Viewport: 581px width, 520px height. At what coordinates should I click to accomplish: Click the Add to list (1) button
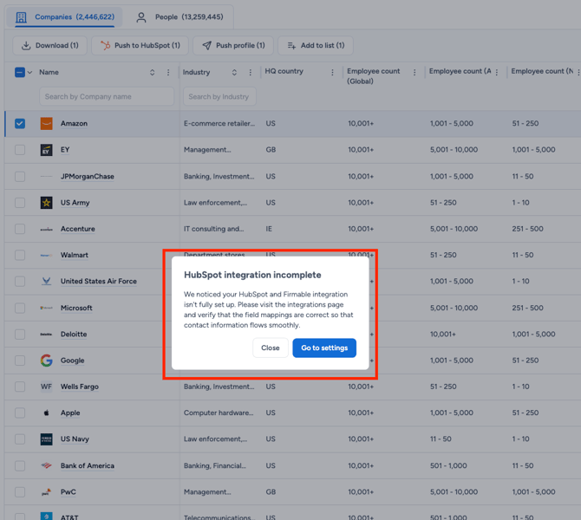pos(316,46)
